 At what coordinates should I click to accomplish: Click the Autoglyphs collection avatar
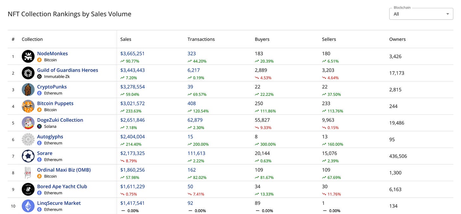coord(28,139)
